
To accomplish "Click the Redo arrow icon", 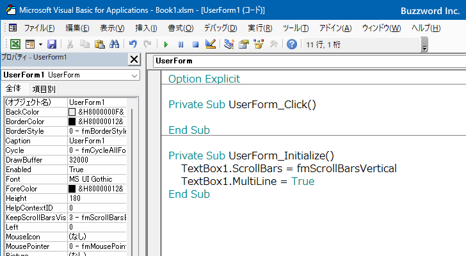I will (147, 44).
